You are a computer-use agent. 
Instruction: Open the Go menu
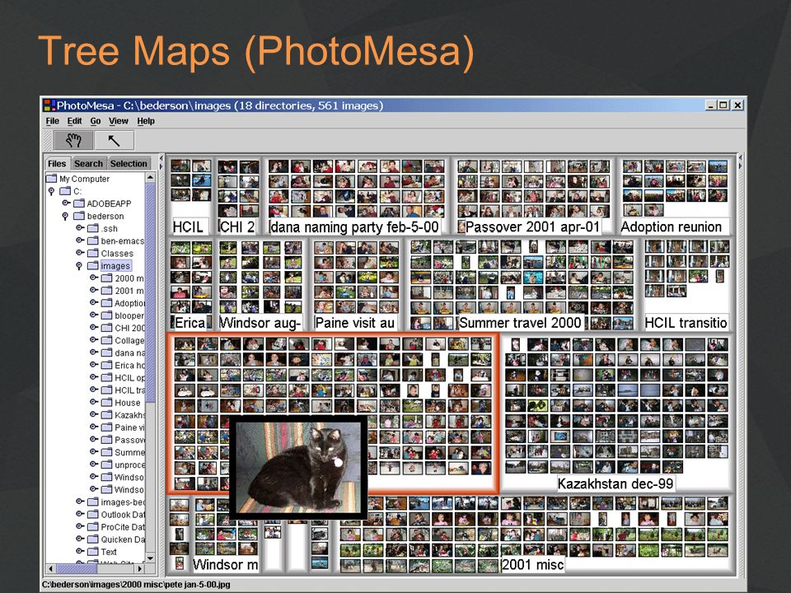(x=96, y=121)
